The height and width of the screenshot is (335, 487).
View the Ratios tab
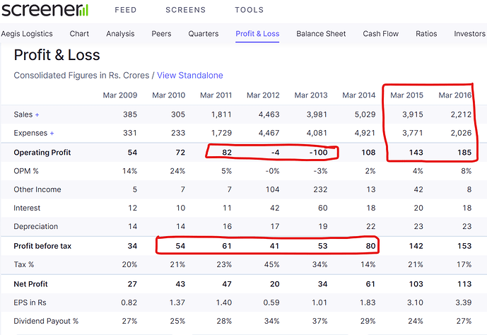426,34
